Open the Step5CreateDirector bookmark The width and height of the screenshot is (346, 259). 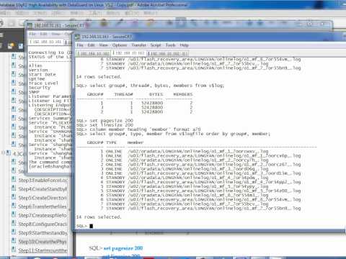click(43, 198)
